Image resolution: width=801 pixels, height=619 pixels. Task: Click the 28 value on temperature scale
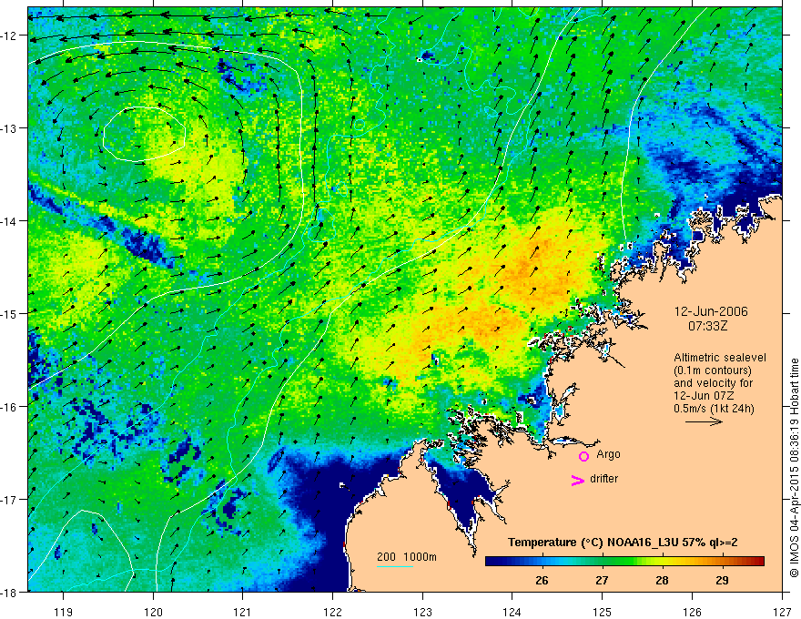(662, 580)
